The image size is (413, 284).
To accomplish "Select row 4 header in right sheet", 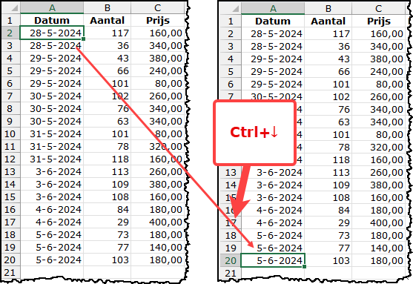I will click(x=231, y=59).
